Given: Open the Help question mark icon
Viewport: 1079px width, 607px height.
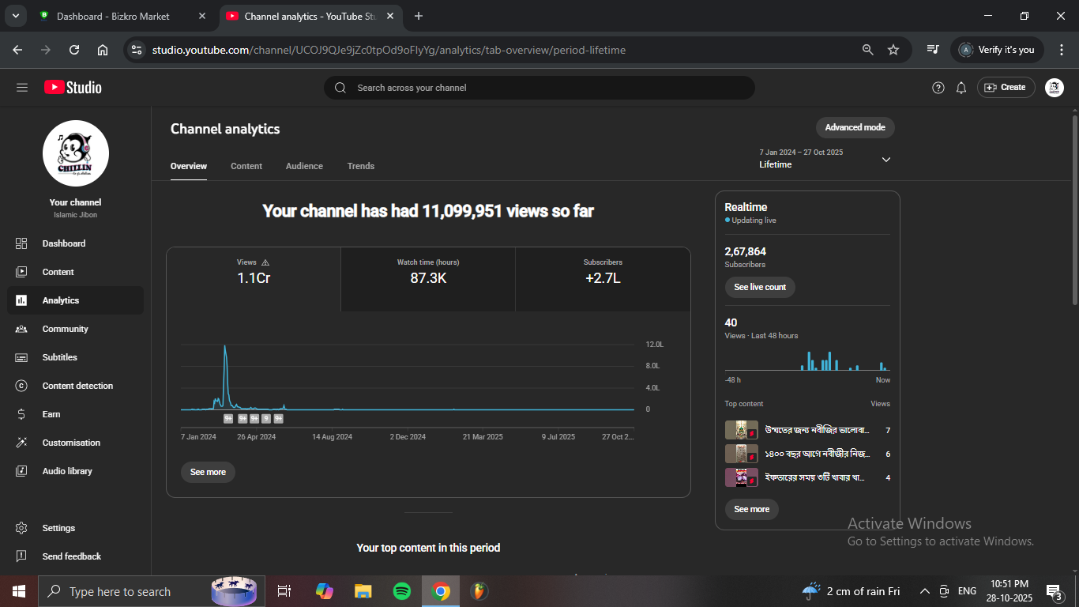Looking at the screenshot, I should pyautogui.click(x=938, y=88).
